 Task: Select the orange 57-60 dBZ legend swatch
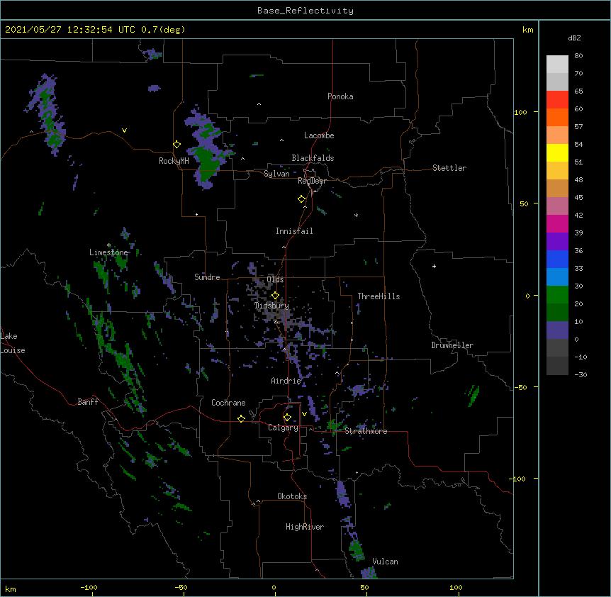[557, 117]
